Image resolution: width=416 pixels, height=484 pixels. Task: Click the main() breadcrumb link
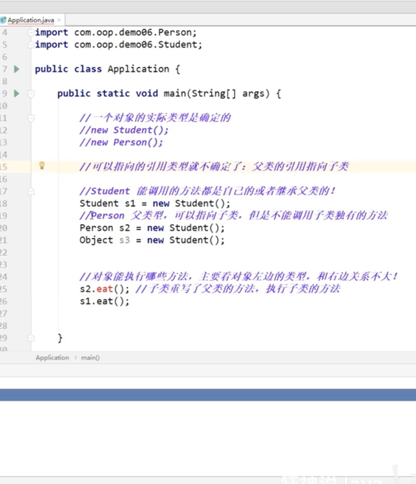tap(90, 357)
